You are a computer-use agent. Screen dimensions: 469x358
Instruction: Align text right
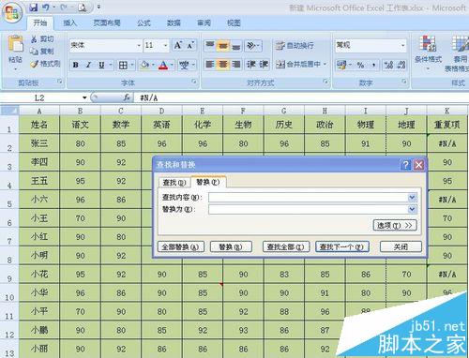pyautogui.click(x=236, y=65)
